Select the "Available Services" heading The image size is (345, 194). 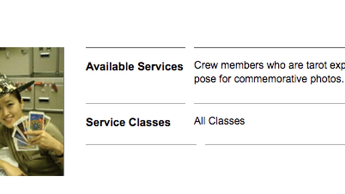coord(134,67)
